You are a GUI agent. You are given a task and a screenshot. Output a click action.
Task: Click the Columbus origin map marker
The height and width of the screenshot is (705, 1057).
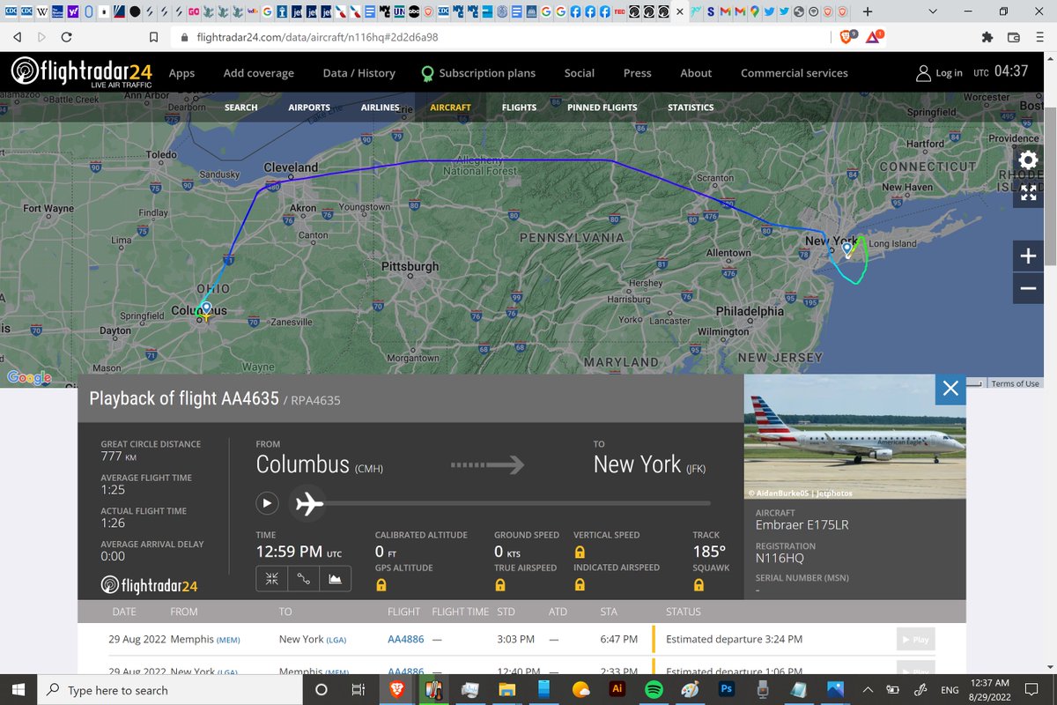pos(206,308)
